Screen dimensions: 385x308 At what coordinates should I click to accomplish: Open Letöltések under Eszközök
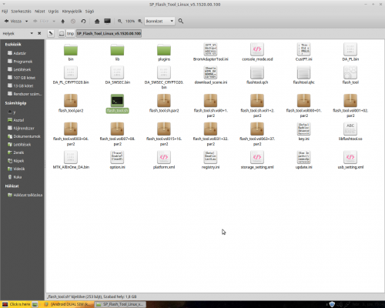pyautogui.click(x=19, y=69)
